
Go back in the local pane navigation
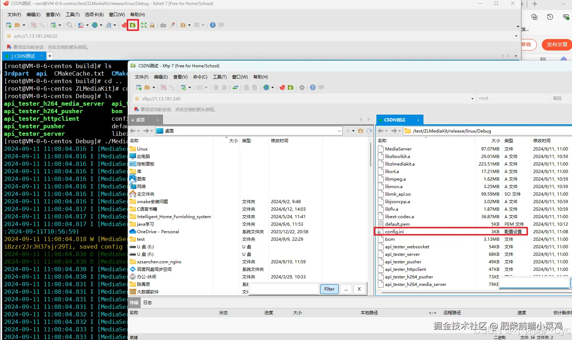133,131
